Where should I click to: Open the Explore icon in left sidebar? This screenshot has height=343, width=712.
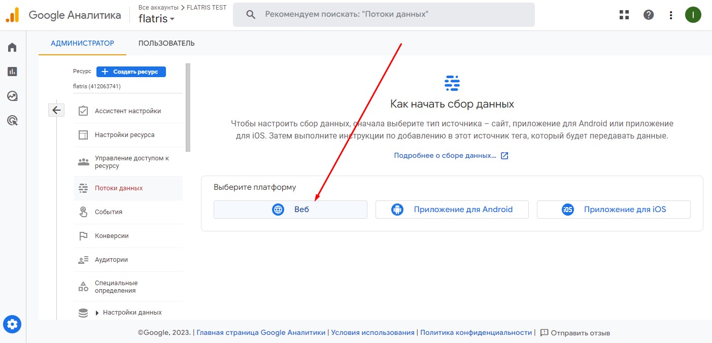coord(12,96)
